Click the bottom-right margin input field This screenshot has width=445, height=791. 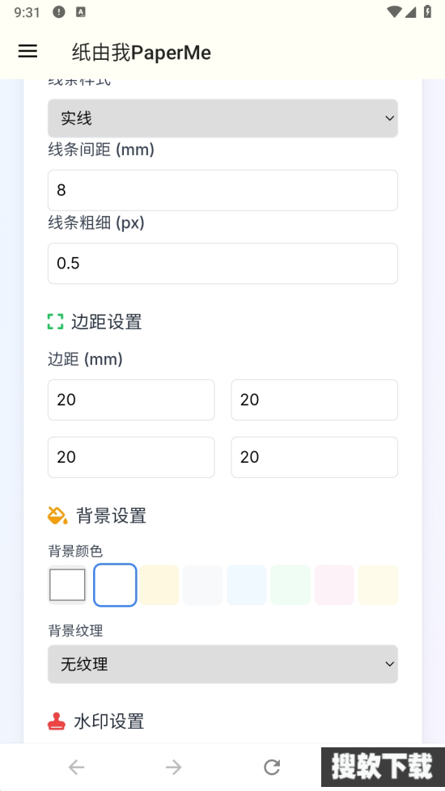click(314, 457)
